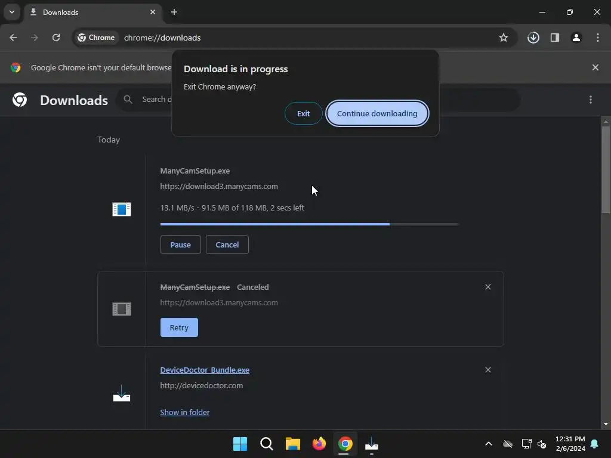Click the canceled ManyCamSetup.exe file icon
The image size is (611, 458).
[122, 309]
